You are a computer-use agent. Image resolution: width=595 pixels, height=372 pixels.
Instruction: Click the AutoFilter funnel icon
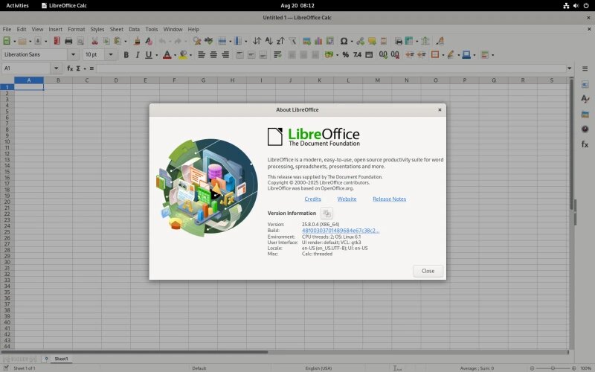click(x=292, y=41)
